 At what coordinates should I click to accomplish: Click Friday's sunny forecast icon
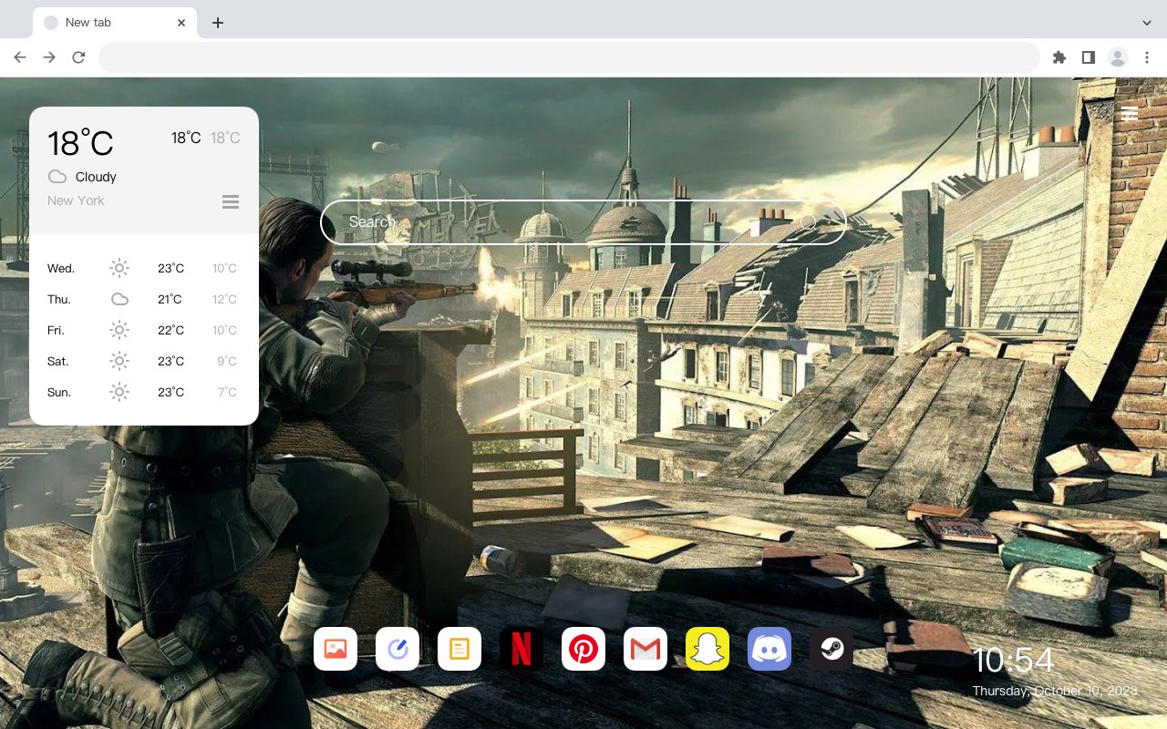click(x=119, y=330)
